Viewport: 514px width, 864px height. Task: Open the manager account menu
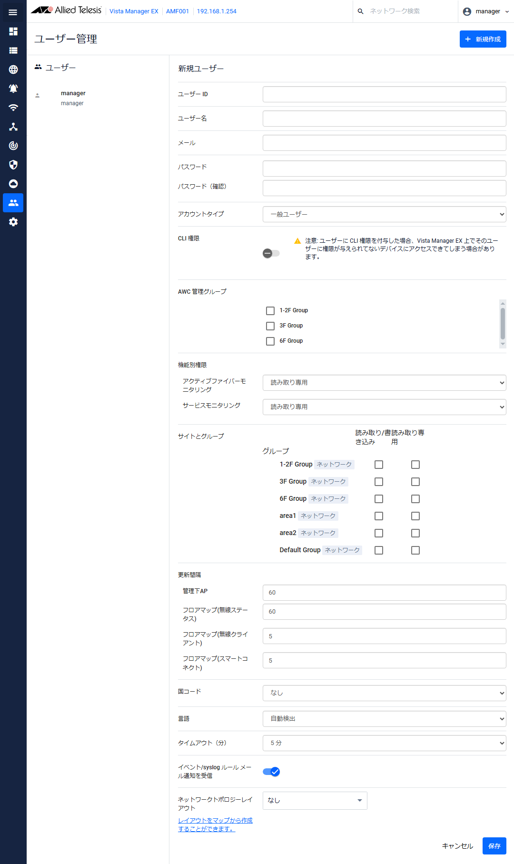coord(485,11)
